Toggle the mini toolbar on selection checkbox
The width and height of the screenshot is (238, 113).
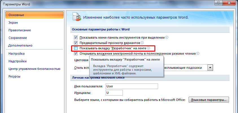point(76,37)
